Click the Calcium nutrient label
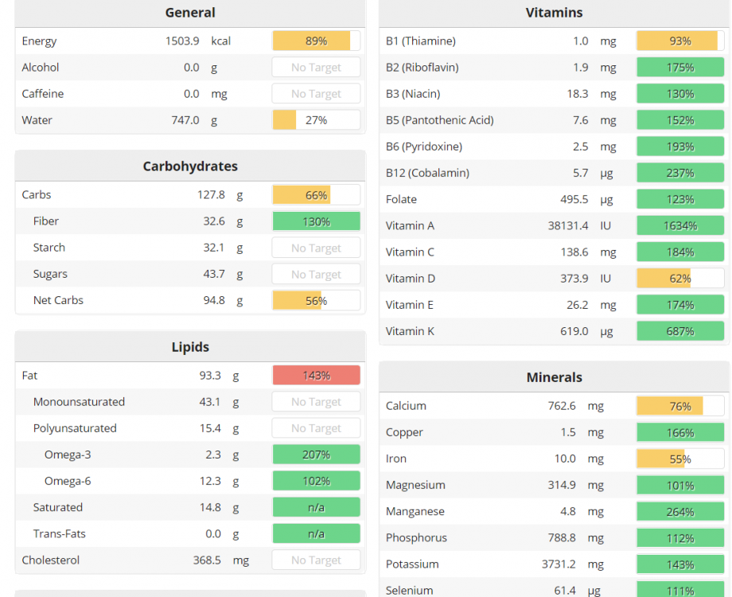This screenshot has height=597, width=732. 406,406
